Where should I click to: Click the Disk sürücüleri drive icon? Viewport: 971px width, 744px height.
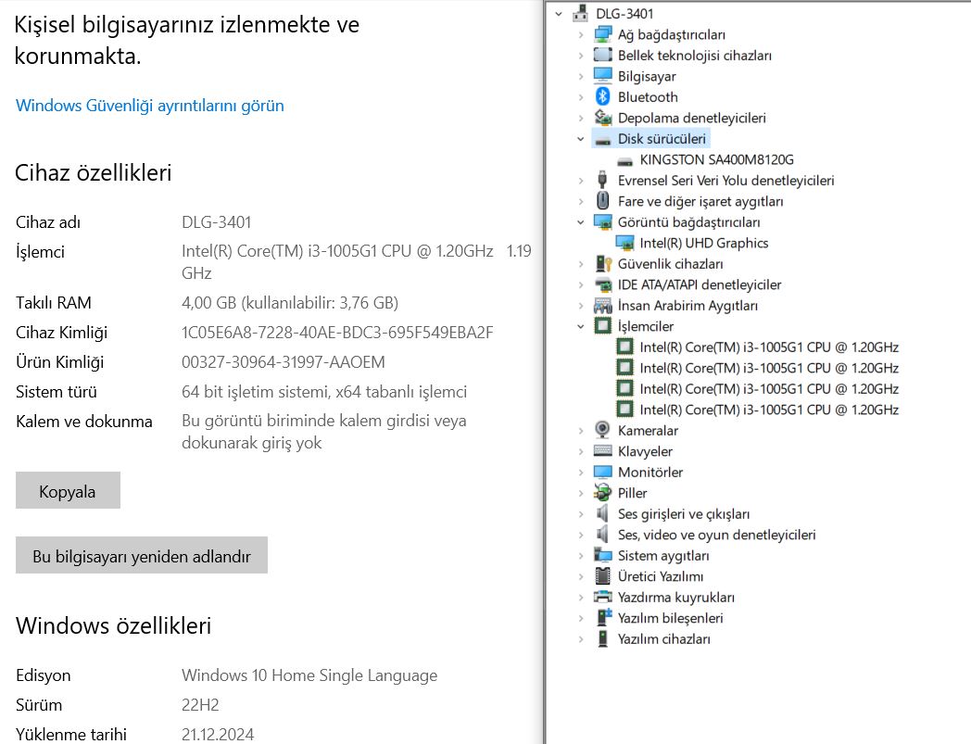(602, 139)
